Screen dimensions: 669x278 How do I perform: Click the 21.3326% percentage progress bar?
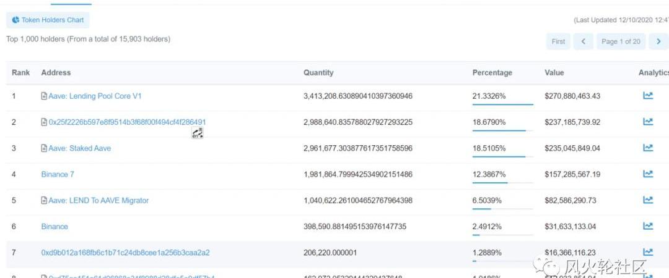(x=502, y=105)
